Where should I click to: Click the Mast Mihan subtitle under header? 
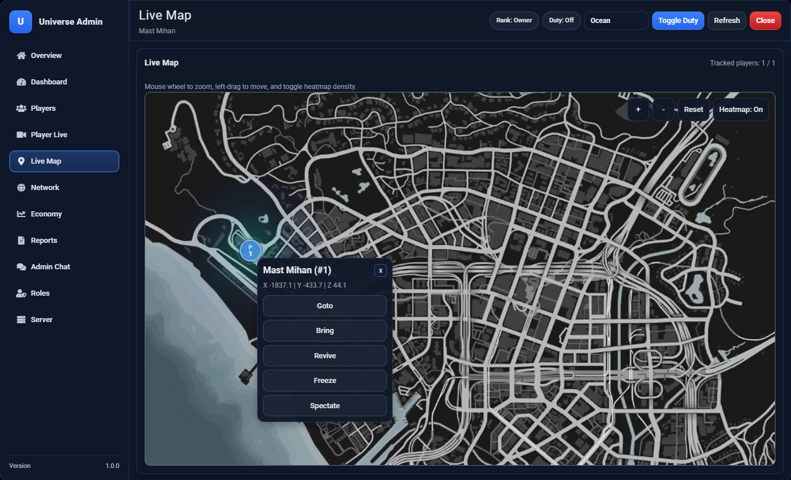157,31
